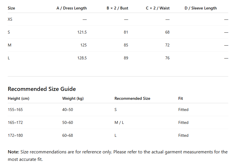Click the Size column header
This screenshot has height=164, width=236.
11,8
